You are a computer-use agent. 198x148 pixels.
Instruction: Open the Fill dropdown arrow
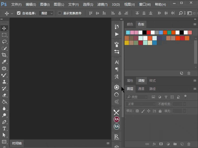[185, 111]
